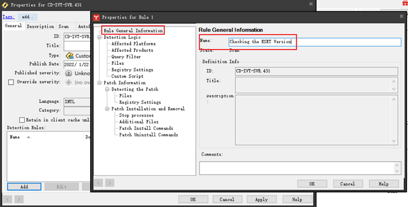
Task: Click the red icon in Rule 1 title bar
Action: [96, 17]
